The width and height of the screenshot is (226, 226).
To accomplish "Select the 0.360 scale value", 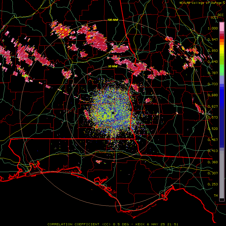I will [213, 162].
